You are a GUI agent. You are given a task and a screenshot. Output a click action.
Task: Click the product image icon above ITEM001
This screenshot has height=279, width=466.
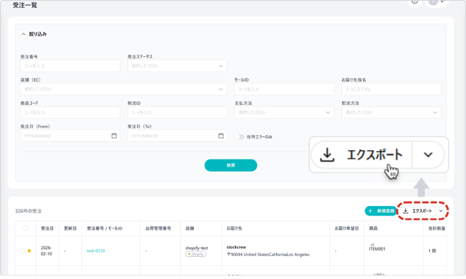click(x=372, y=244)
